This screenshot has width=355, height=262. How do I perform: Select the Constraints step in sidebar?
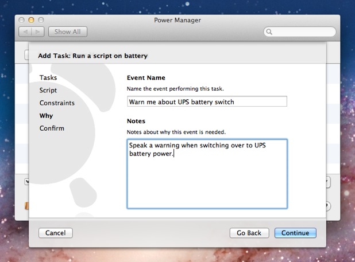[x=57, y=103]
